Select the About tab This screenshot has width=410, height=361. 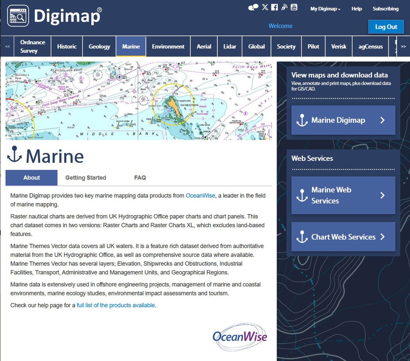pyautogui.click(x=31, y=178)
